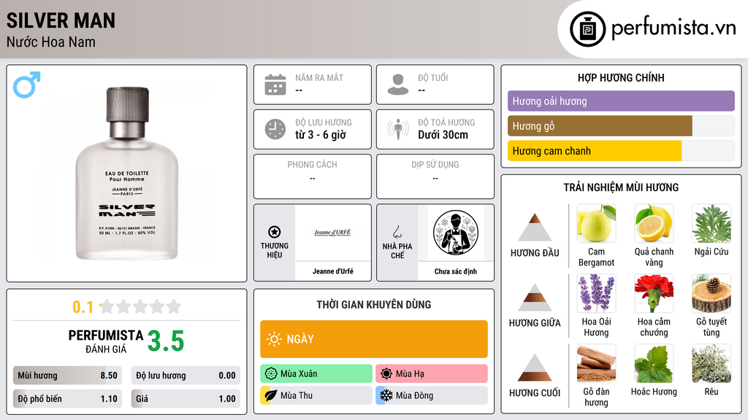Image resolution: width=748 pixels, height=420 pixels.
Task: Click the clock icon for Độ lưu hương
Action: pyautogui.click(x=275, y=129)
